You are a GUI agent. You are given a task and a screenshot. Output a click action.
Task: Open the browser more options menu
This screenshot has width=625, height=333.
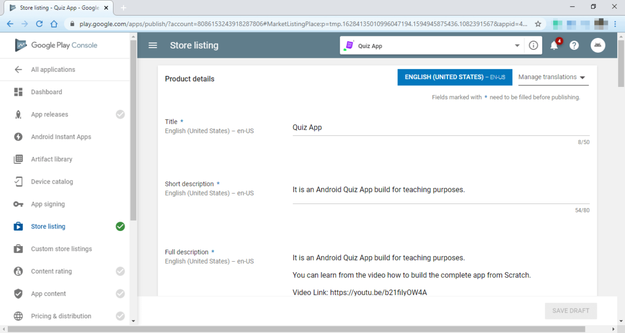[615, 23]
